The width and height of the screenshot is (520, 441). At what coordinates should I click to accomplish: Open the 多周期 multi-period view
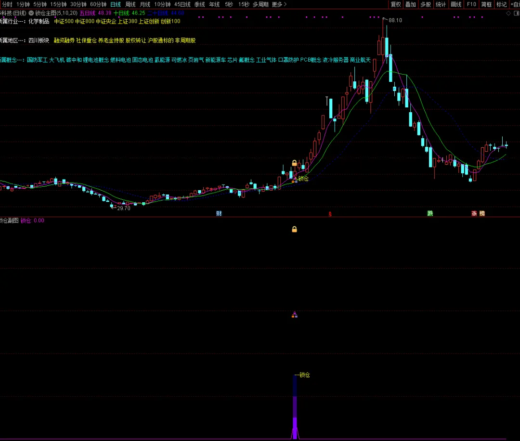[x=260, y=4]
